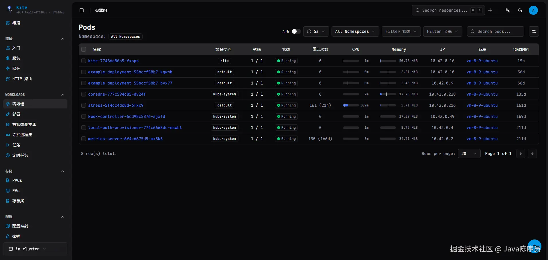This screenshot has height=260, width=548.
Task: Open the All Namespaces dropdown
Action: click(355, 31)
